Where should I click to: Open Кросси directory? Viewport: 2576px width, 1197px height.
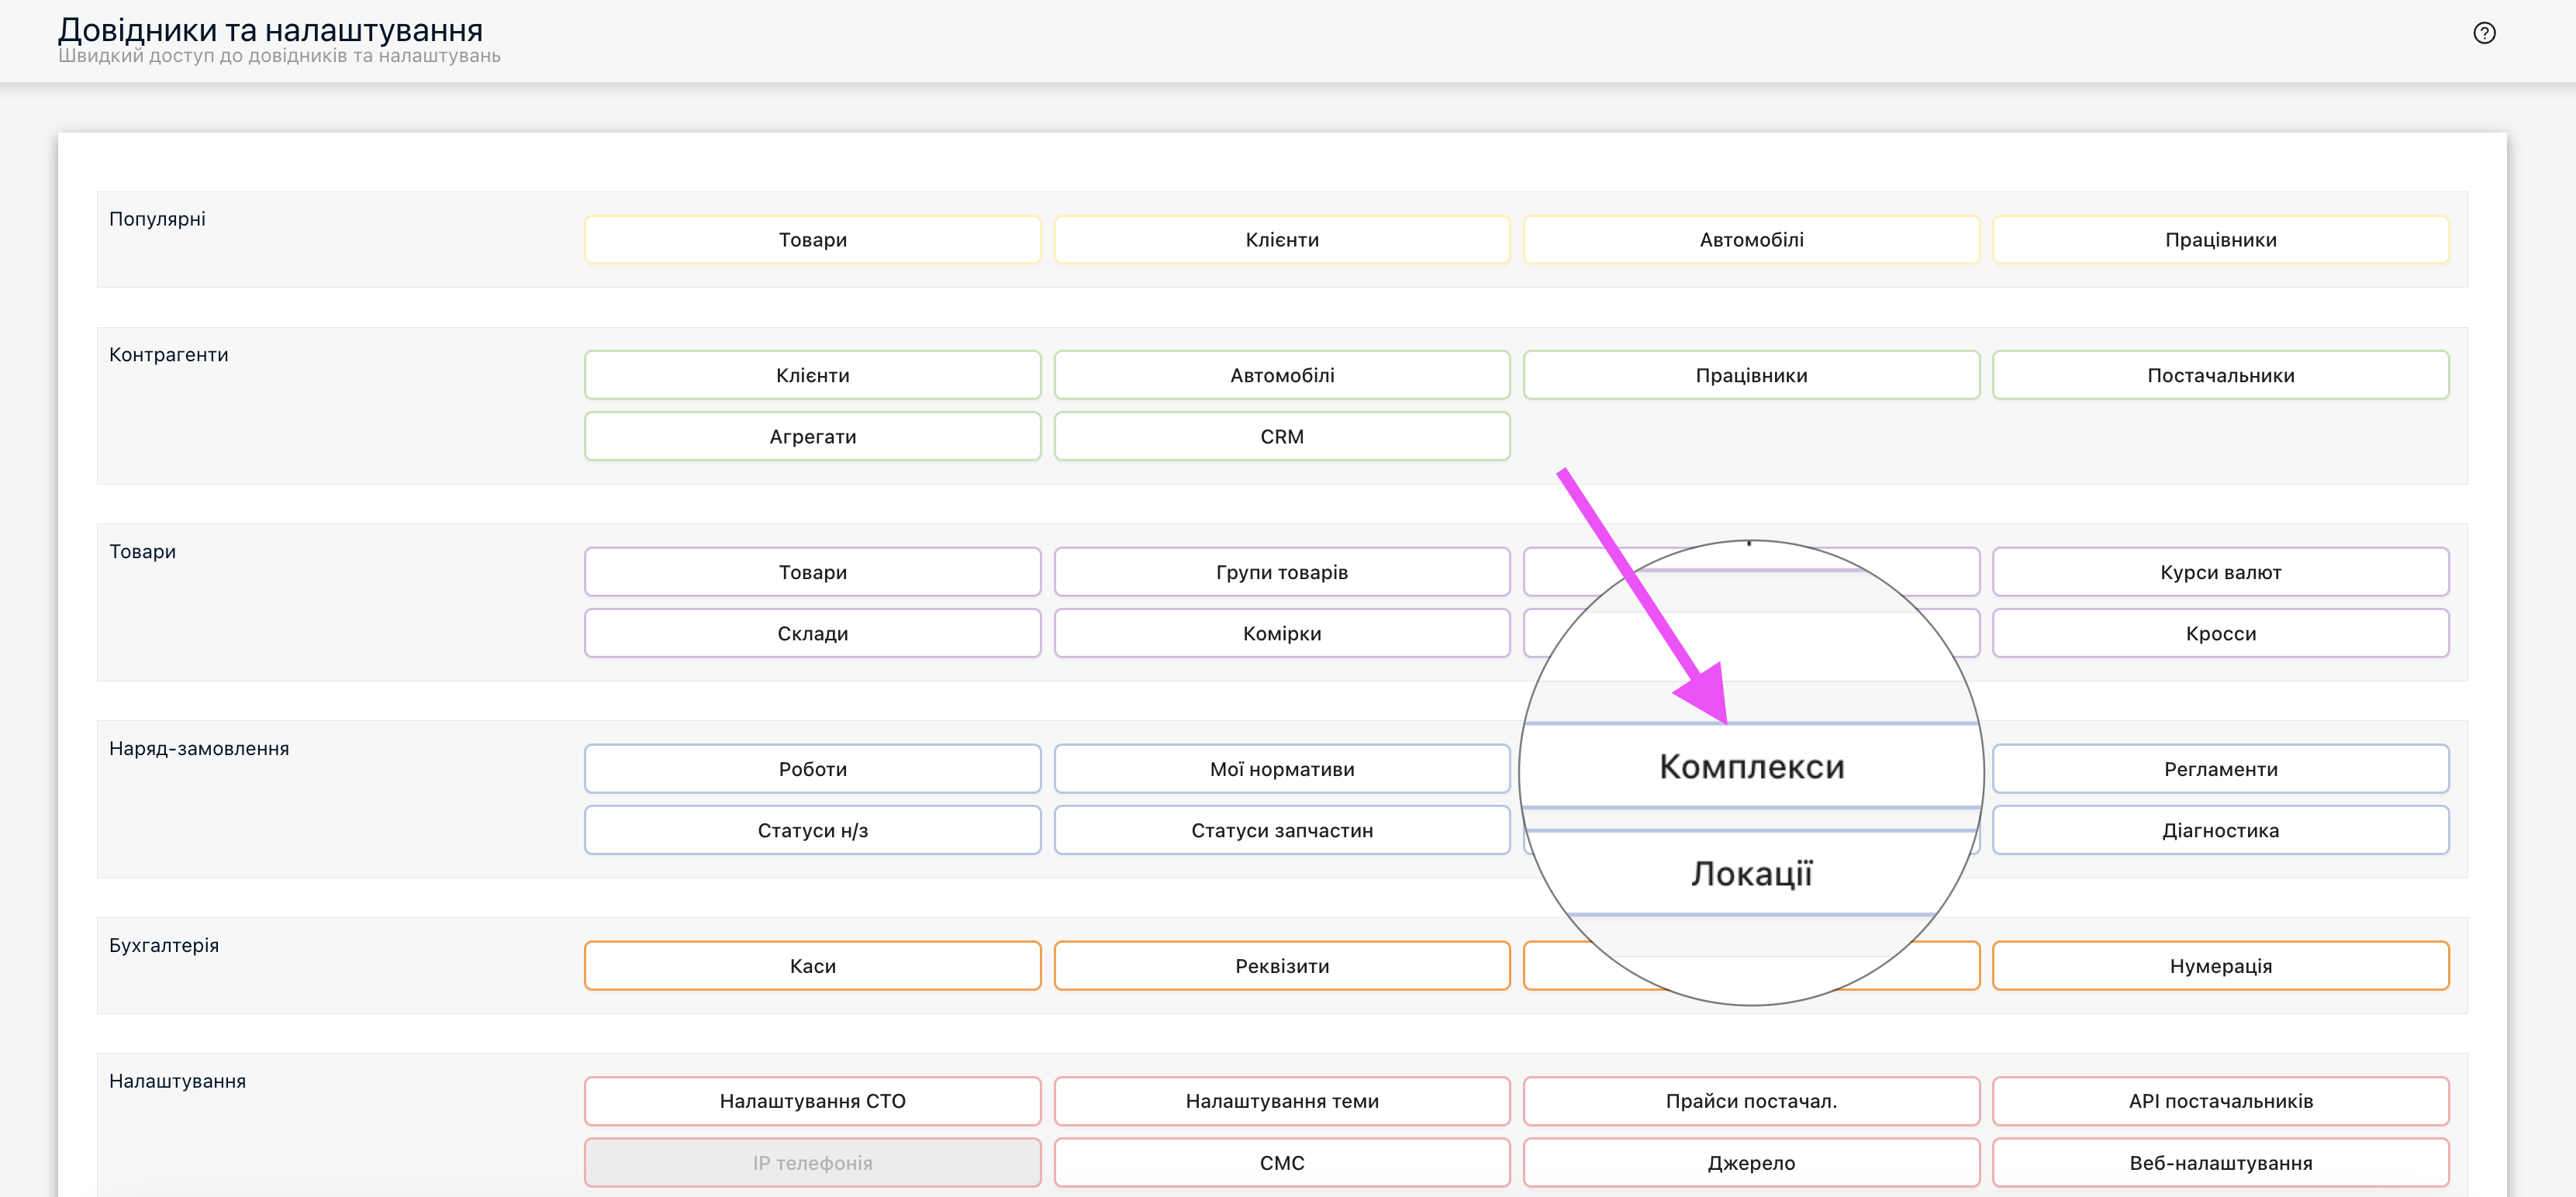point(2220,633)
